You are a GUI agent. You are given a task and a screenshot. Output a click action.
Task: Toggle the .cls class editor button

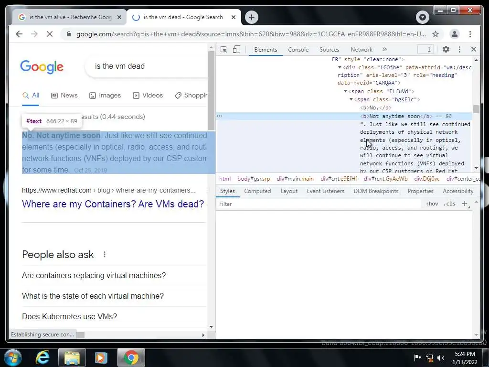449,204
